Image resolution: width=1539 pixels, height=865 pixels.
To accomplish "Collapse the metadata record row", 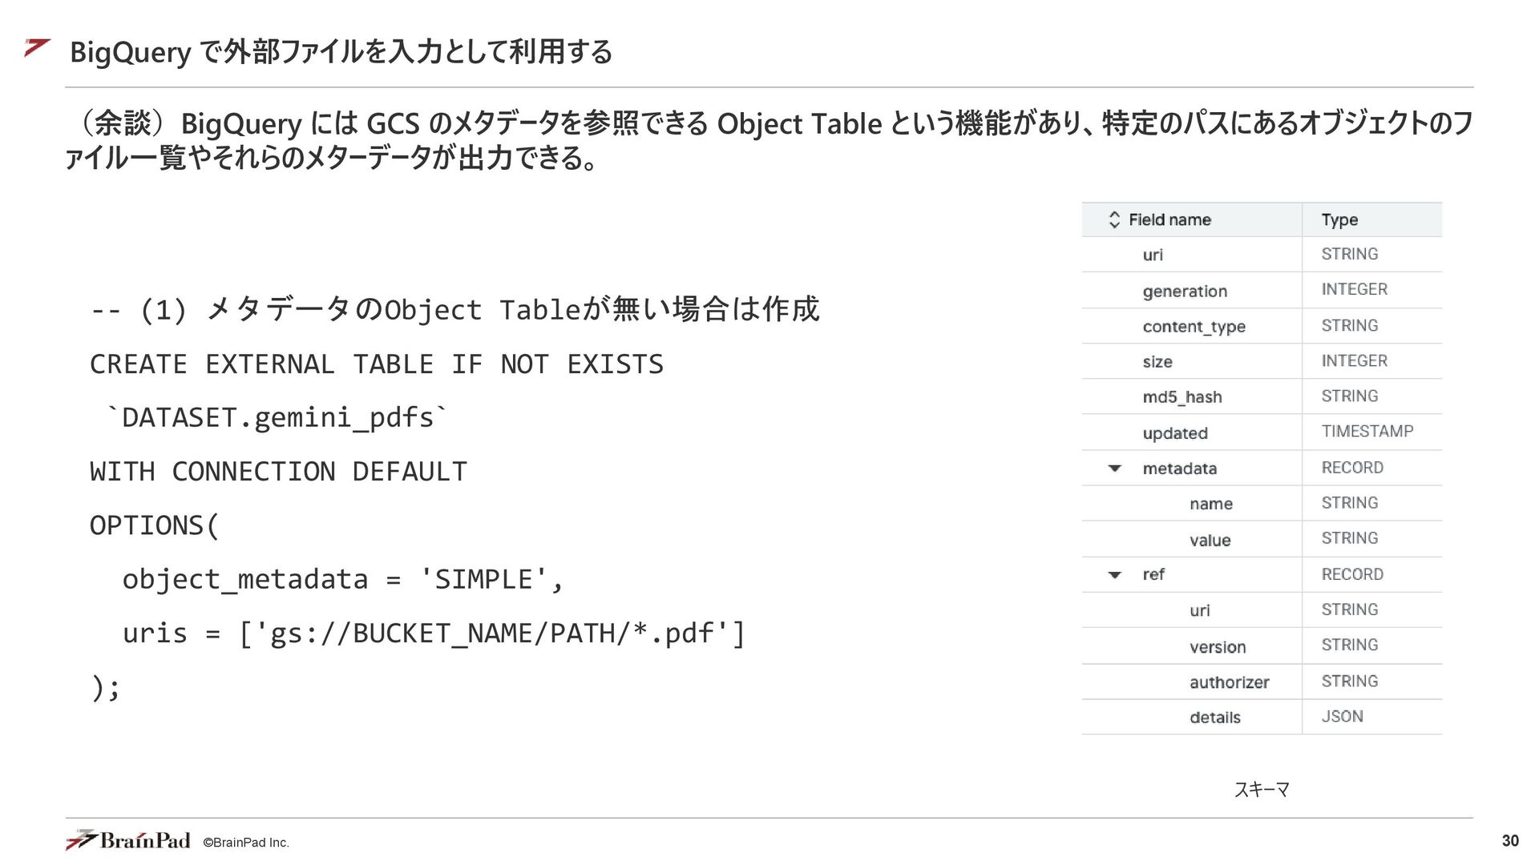I will (x=1115, y=469).
